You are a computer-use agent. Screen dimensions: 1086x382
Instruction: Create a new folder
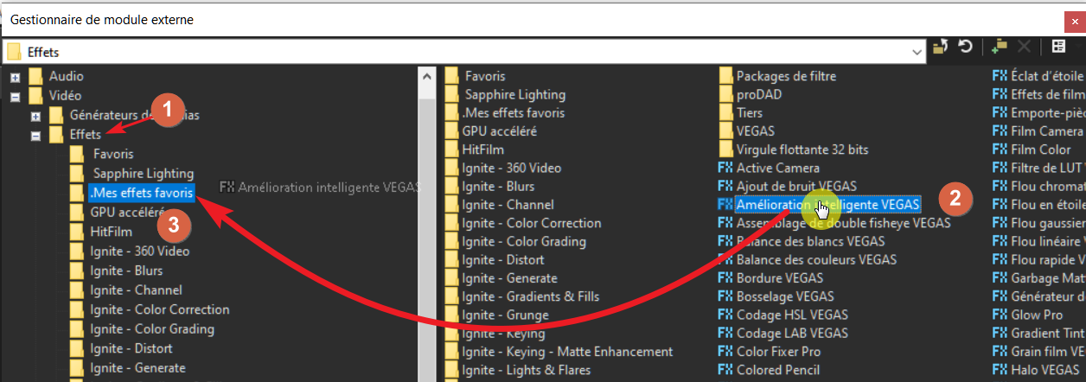click(x=1000, y=47)
